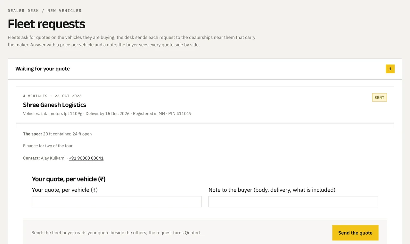The image size is (410, 244).
Task: Click the Fleet requests page heading
Action: pyautogui.click(x=46, y=24)
